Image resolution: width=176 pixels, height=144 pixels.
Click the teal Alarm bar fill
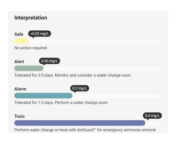43,96
